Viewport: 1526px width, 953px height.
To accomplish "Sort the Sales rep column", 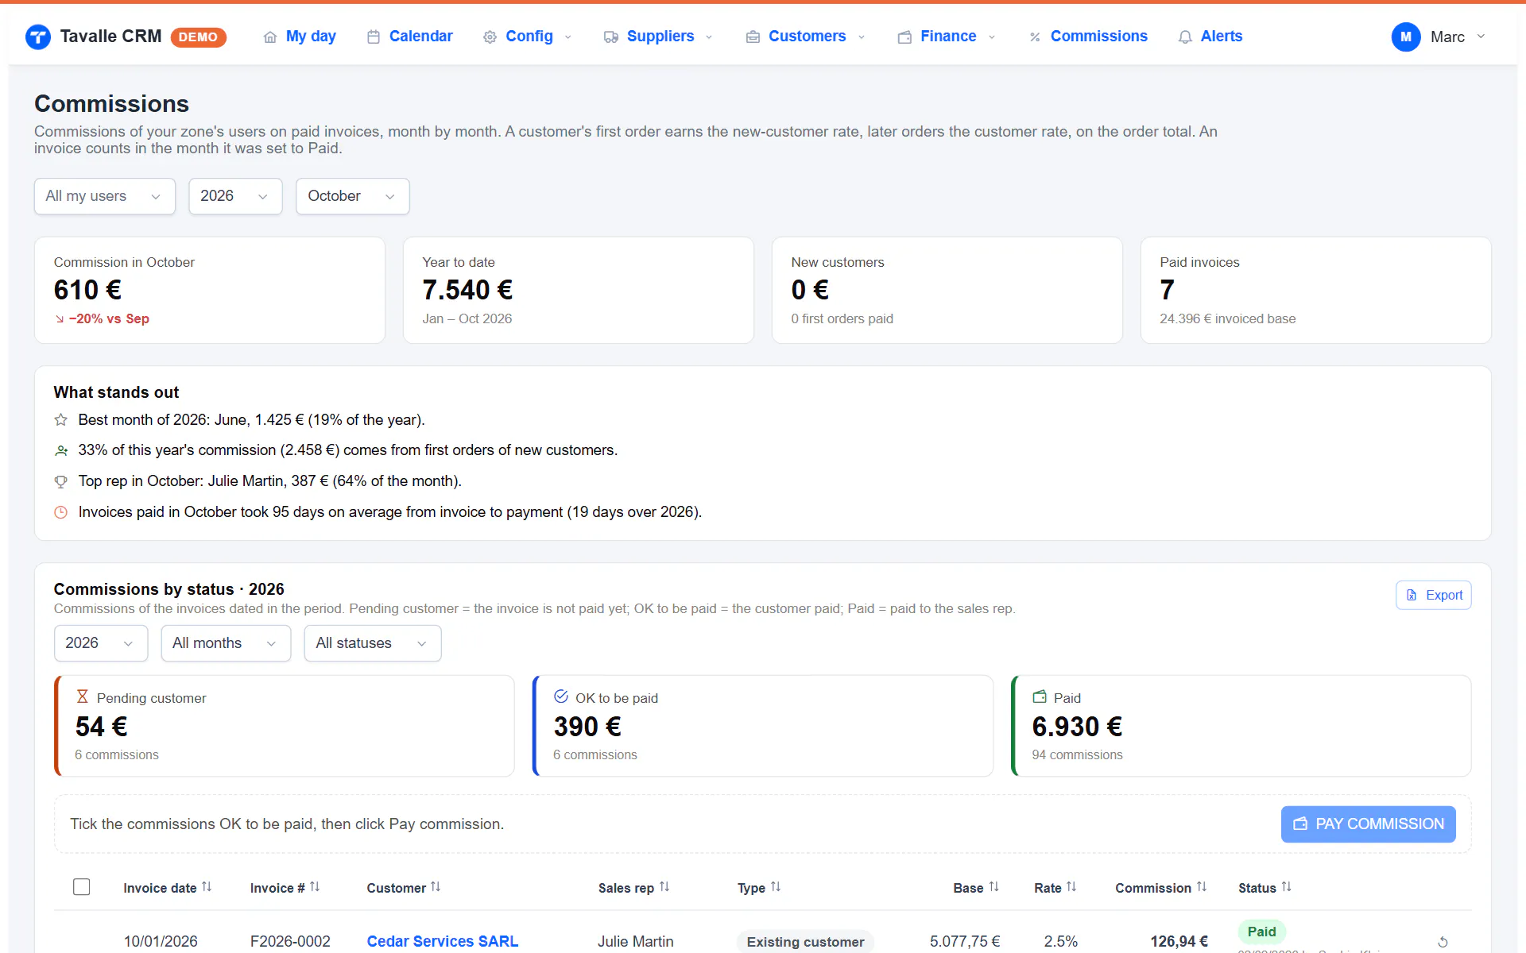I will point(633,888).
